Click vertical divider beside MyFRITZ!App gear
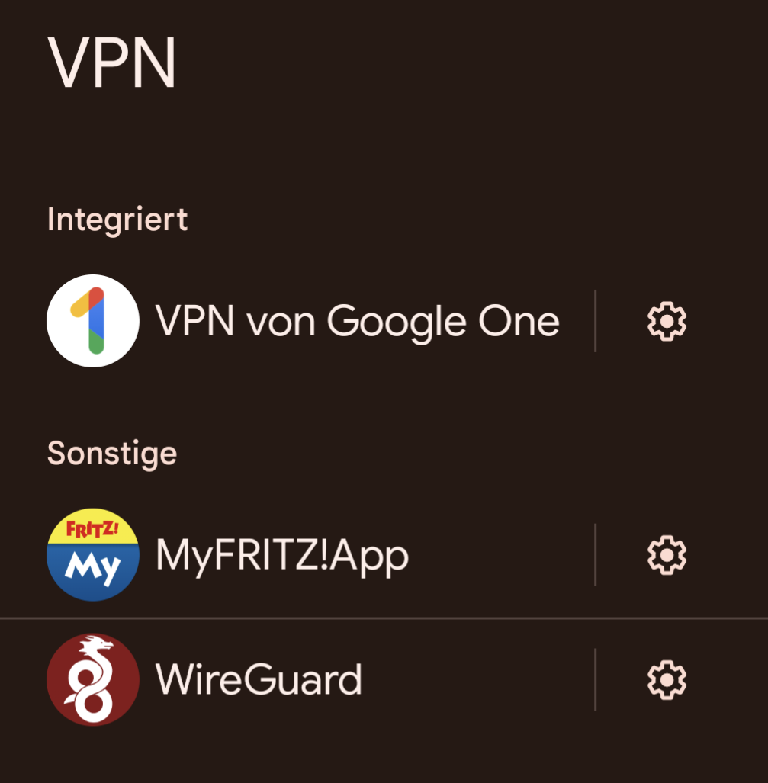The height and width of the screenshot is (783, 768). tap(595, 555)
